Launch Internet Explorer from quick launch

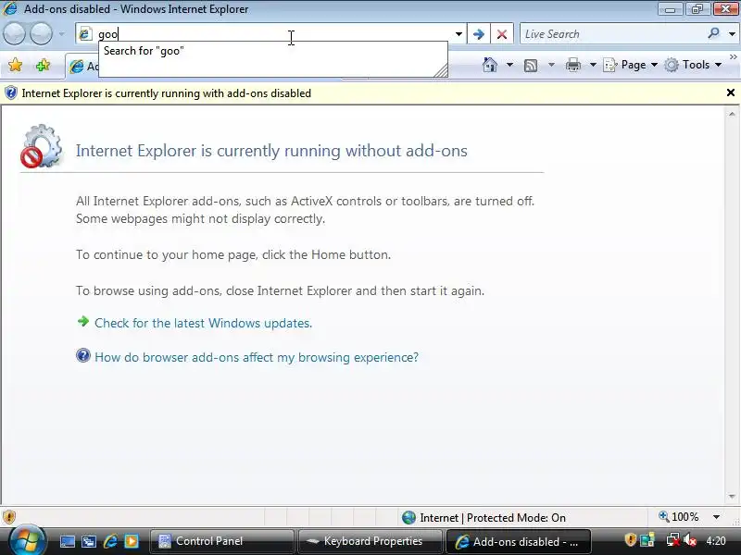[110, 541]
